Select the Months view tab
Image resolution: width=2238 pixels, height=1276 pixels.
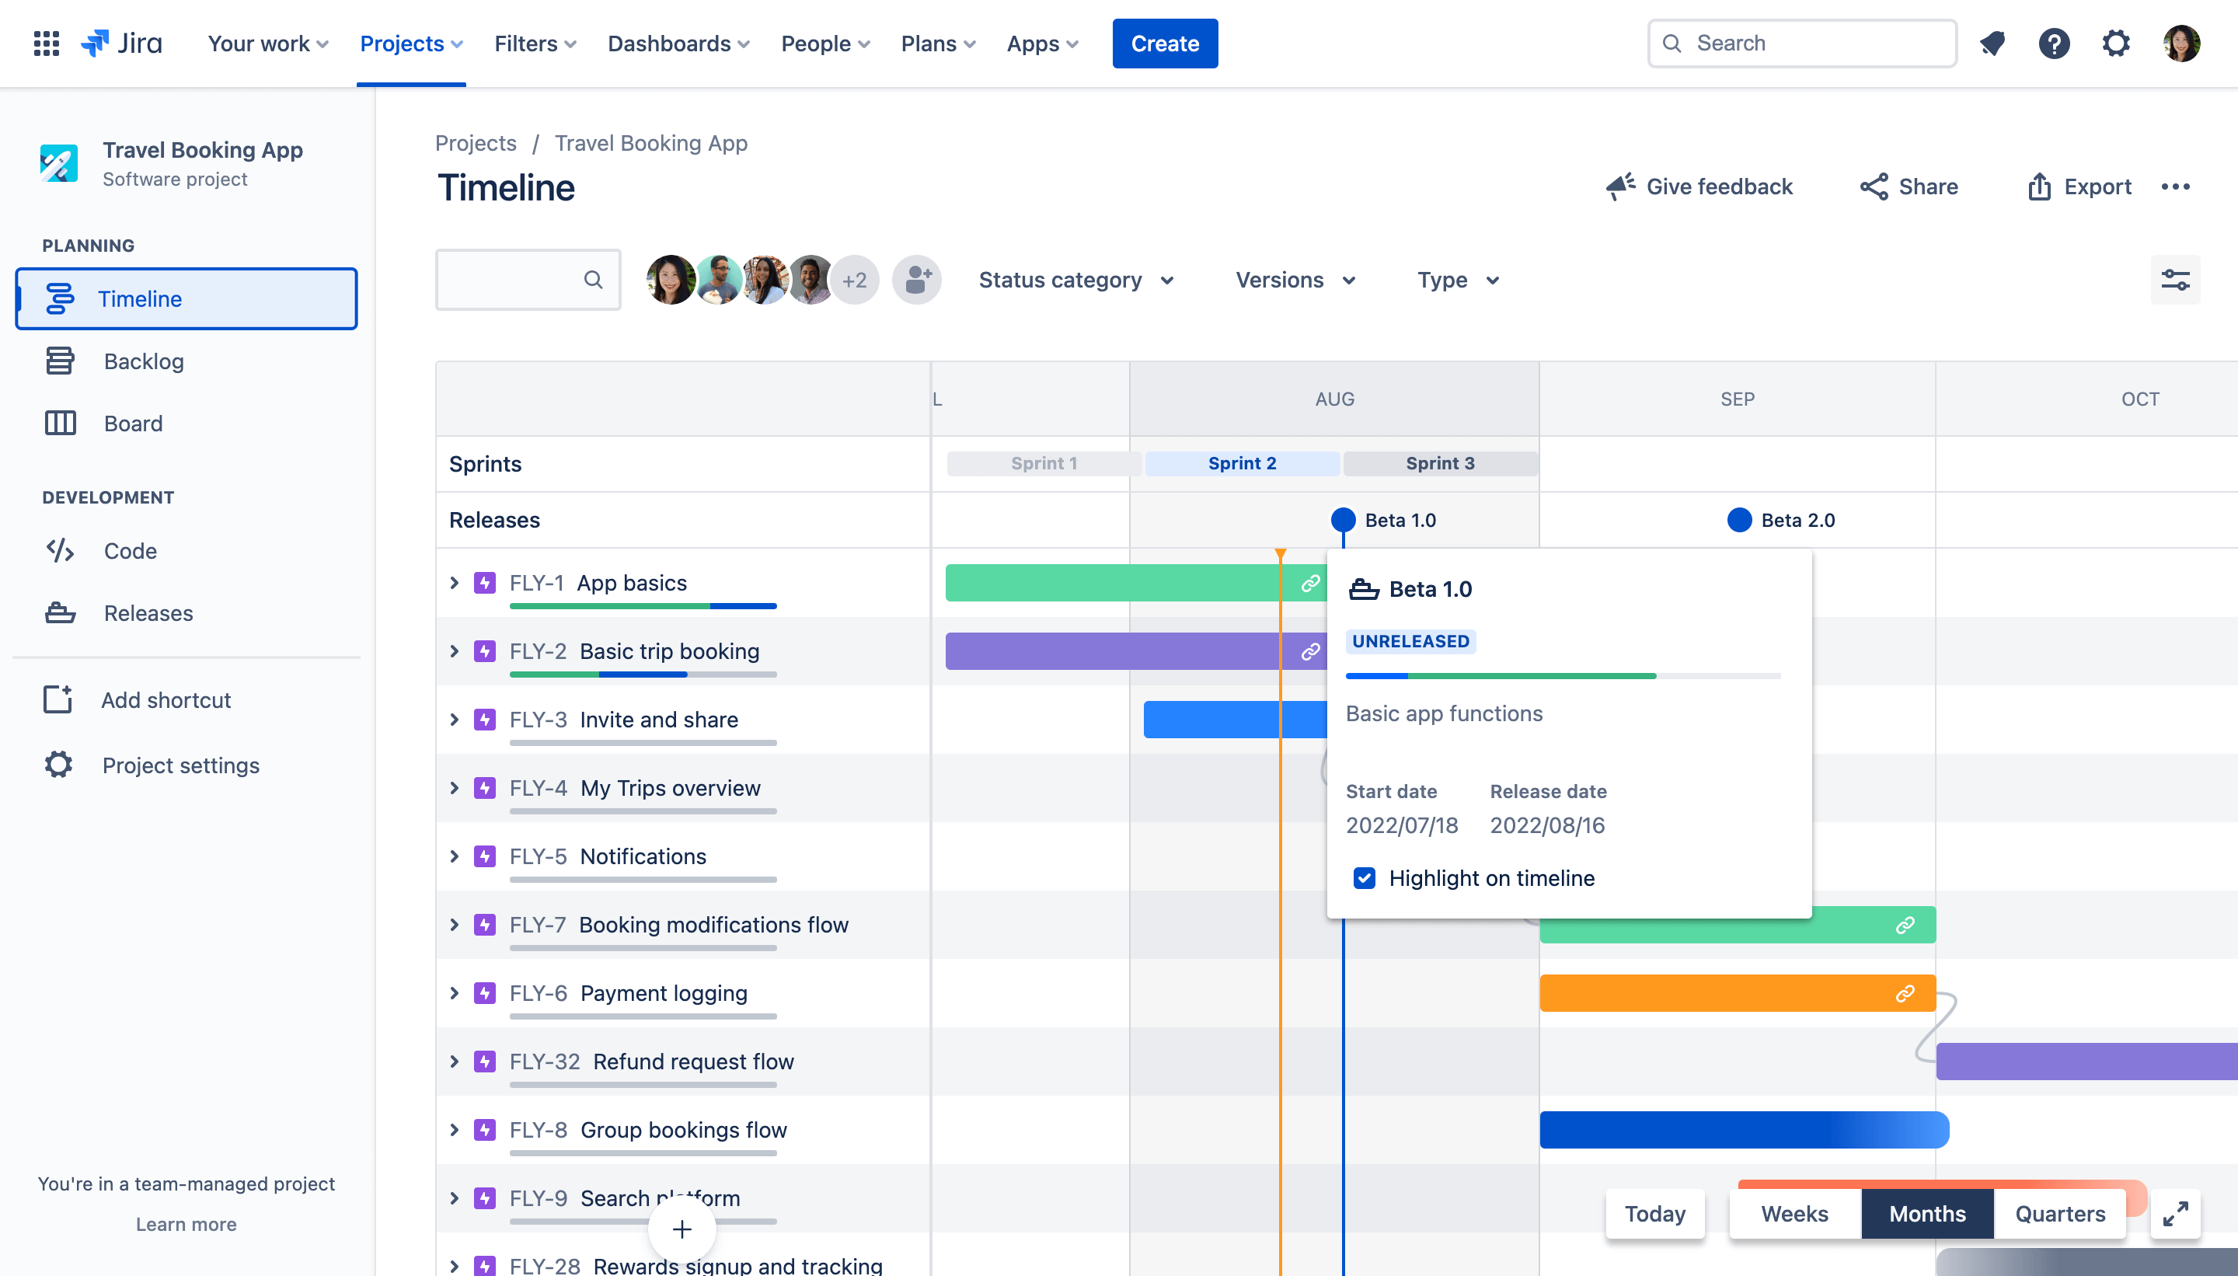click(x=1927, y=1213)
